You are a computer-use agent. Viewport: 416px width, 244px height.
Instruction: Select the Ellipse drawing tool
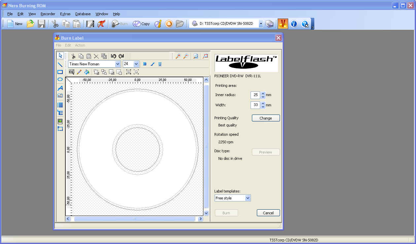coord(60,79)
